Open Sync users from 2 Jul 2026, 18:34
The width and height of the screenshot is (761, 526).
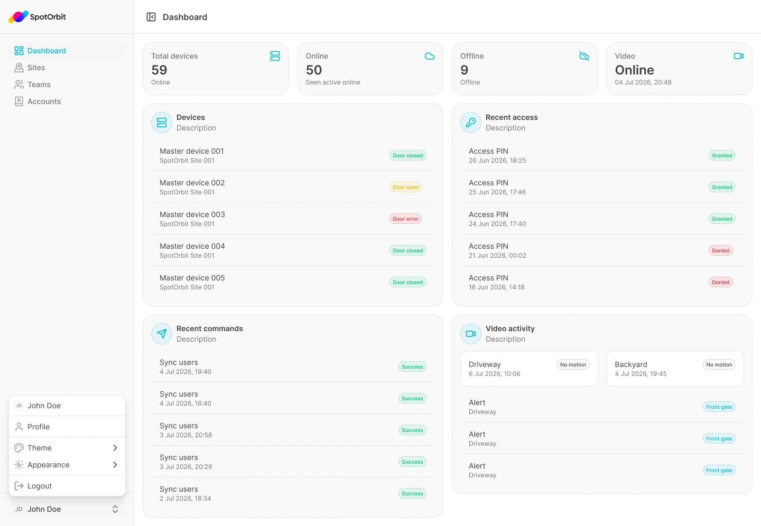(x=293, y=493)
